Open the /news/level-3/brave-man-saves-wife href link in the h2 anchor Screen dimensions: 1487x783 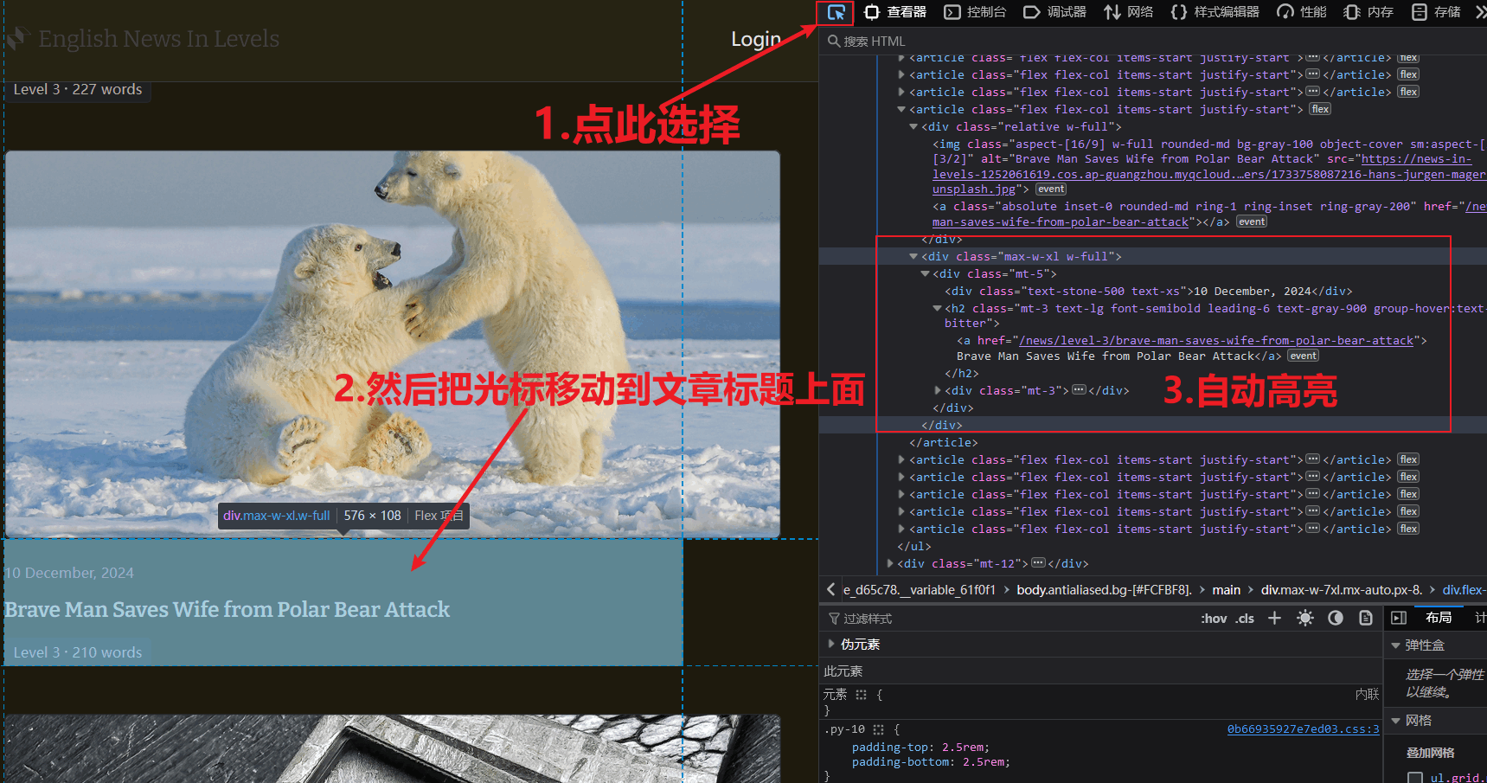[1216, 341]
